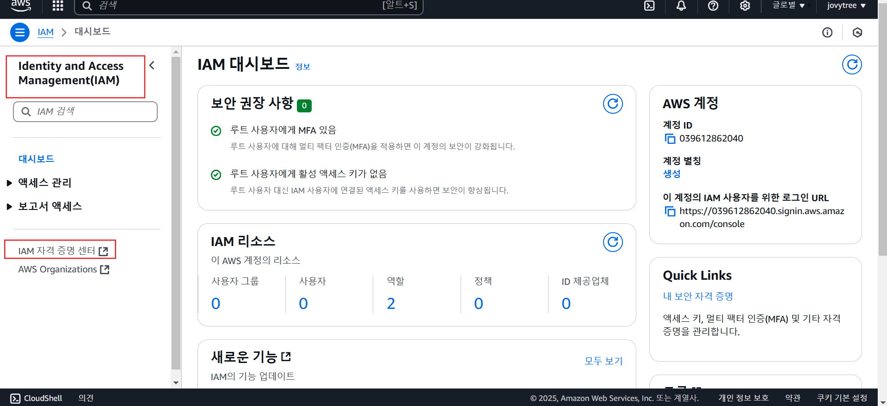The image size is (887, 406).
Task: Open 개인 정보 보호 footer link
Action: pos(743,398)
